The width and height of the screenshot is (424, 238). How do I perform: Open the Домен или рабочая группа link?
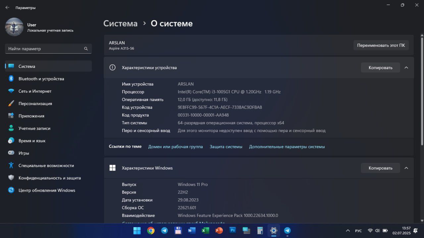point(176,147)
